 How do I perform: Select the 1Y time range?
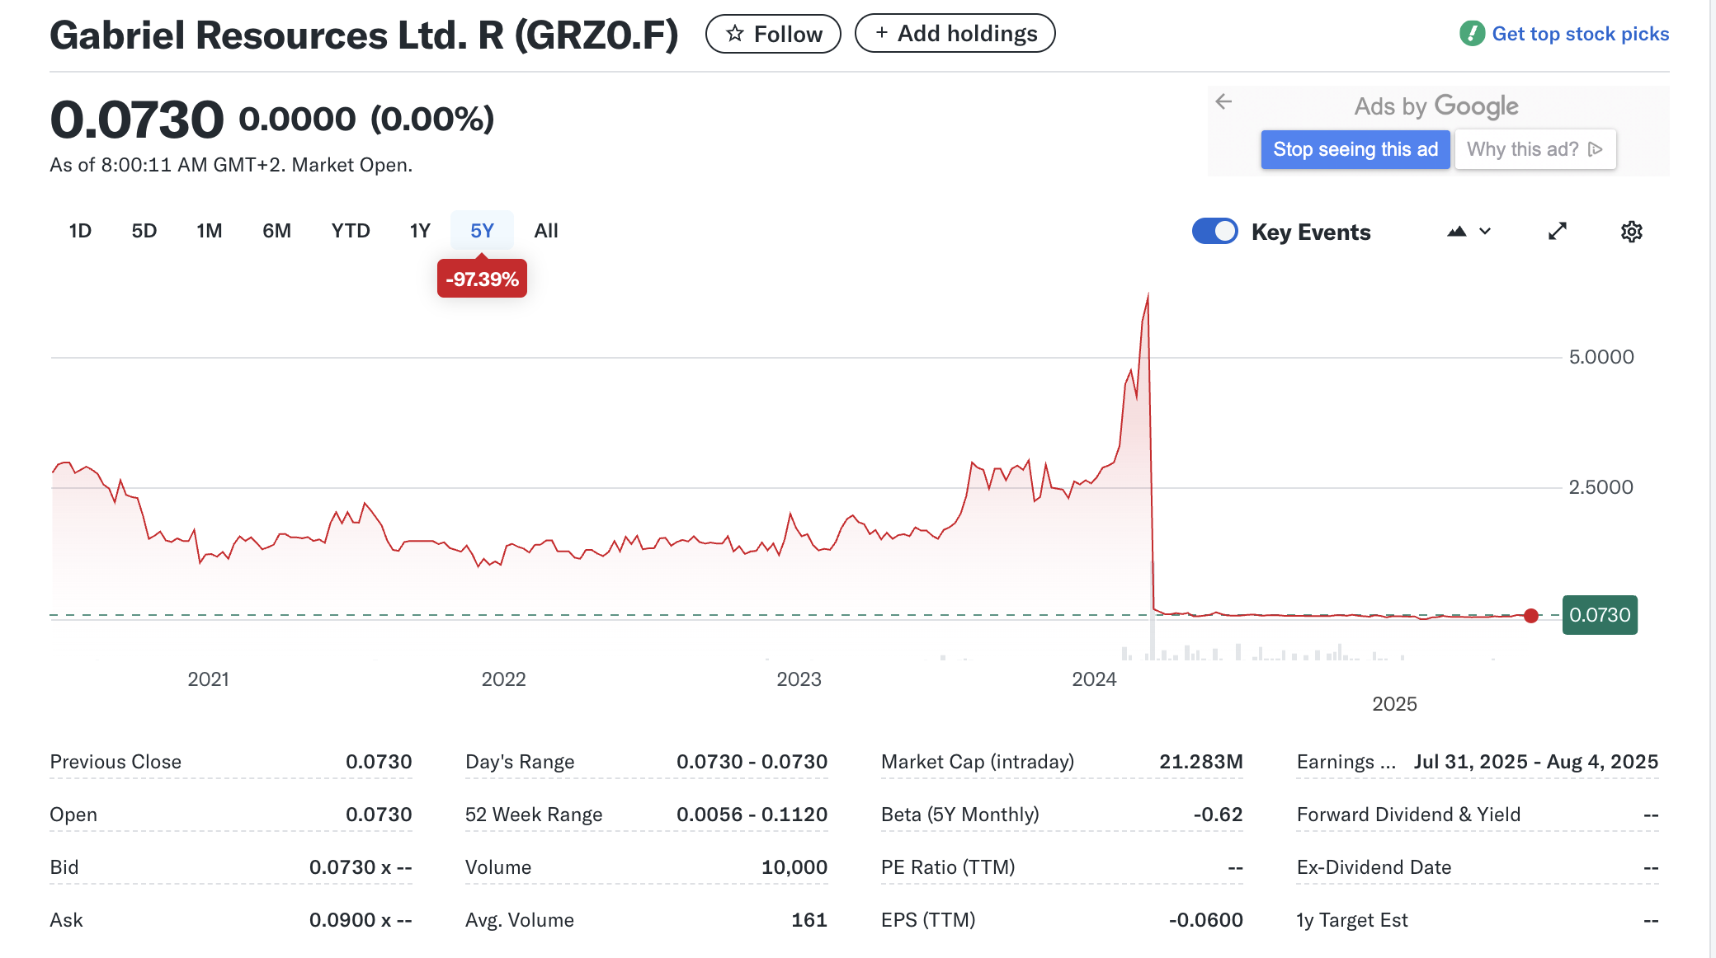[x=420, y=231]
